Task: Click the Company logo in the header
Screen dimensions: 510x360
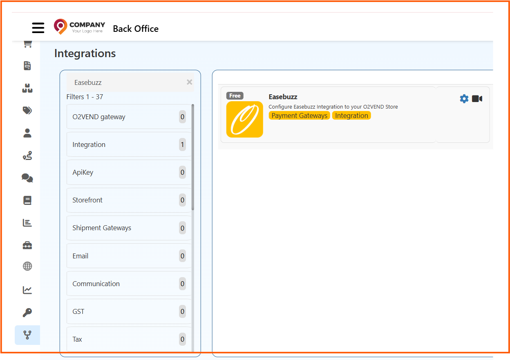Action: [79, 26]
